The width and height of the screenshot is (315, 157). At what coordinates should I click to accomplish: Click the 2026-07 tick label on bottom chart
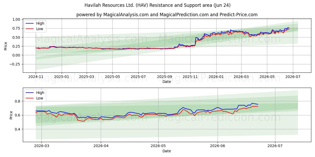tap(275, 146)
